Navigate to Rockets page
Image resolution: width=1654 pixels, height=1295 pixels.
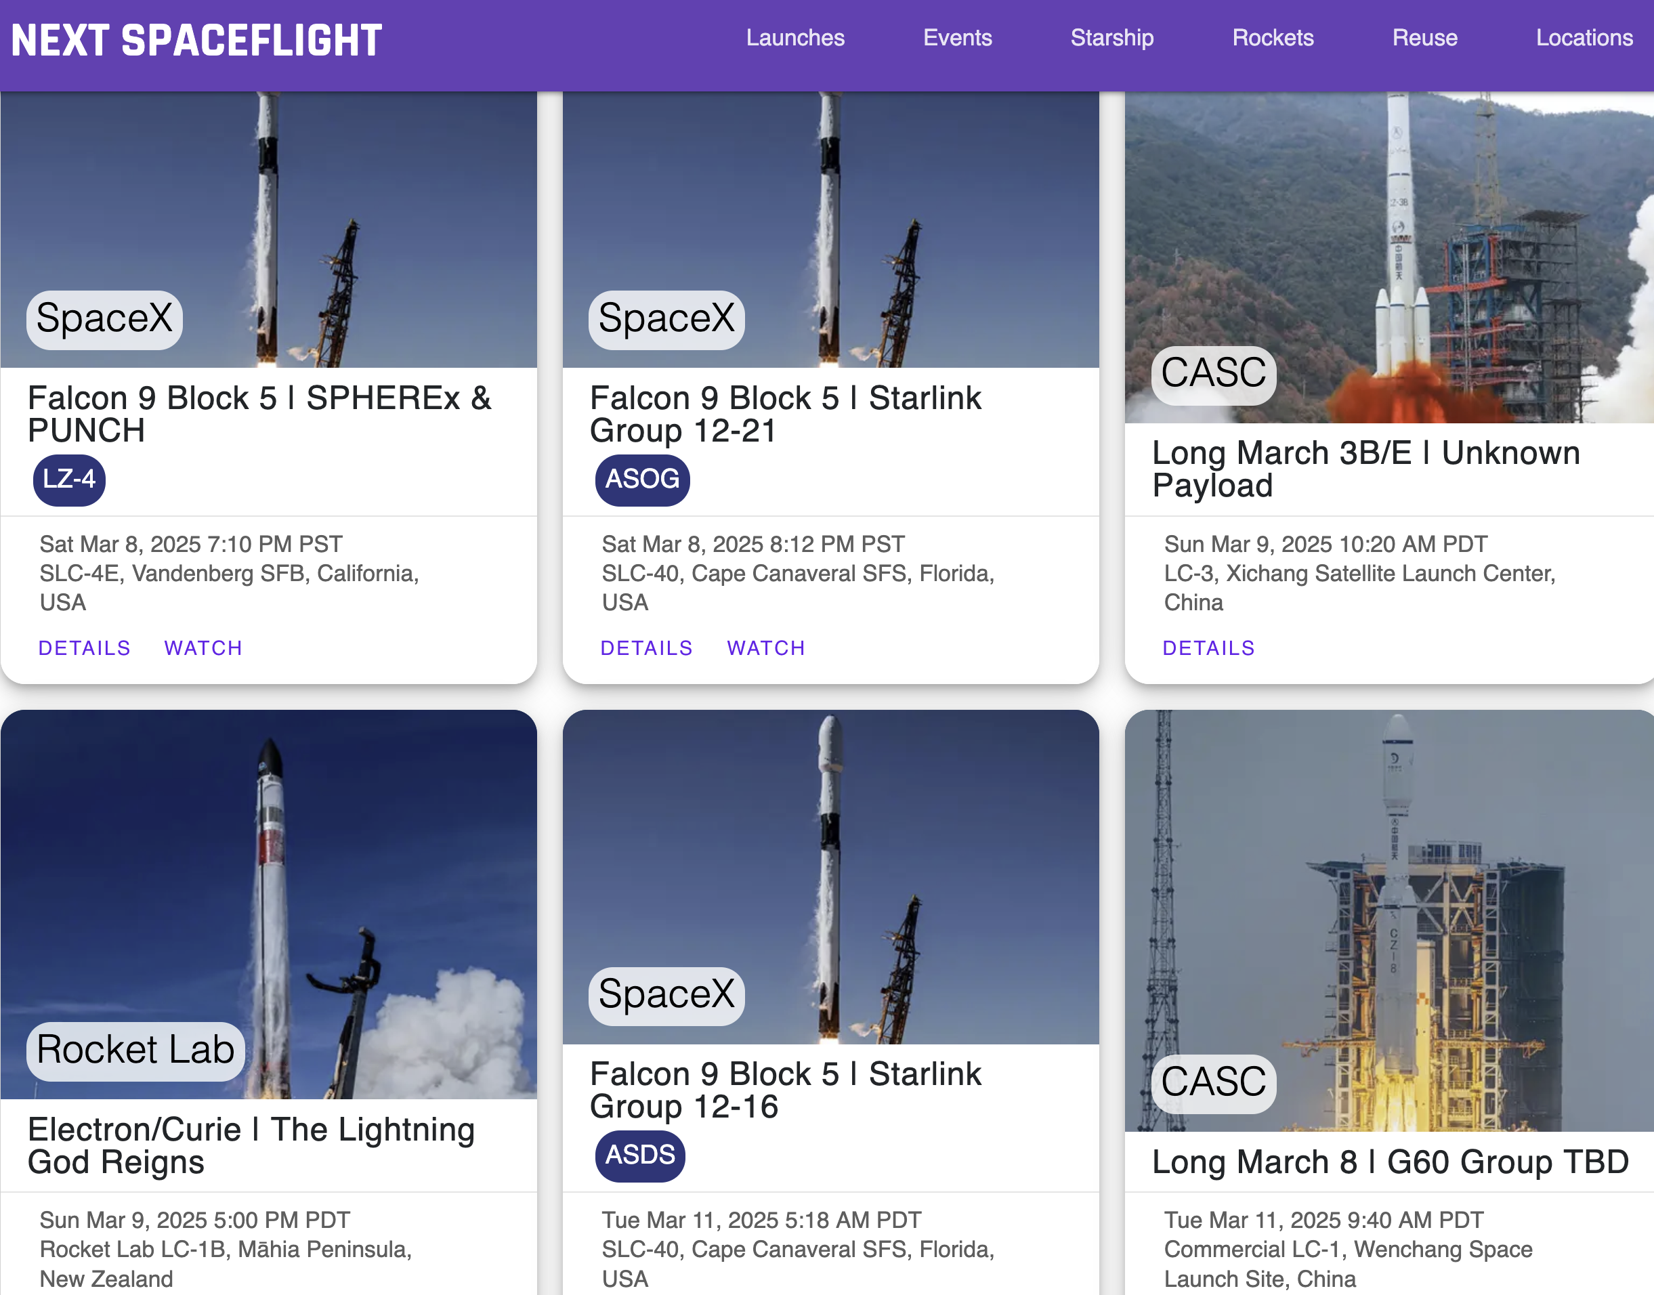click(x=1273, y=38)
